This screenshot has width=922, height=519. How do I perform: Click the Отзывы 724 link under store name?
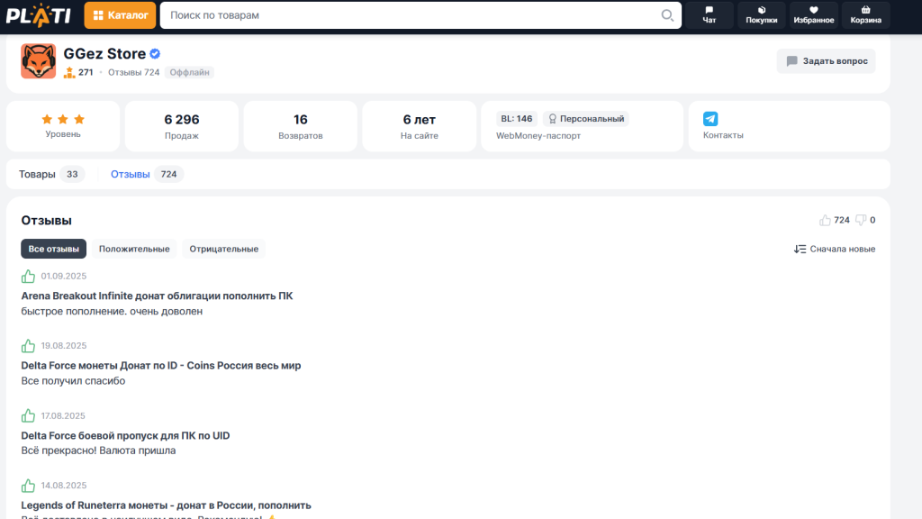point(133,72)
